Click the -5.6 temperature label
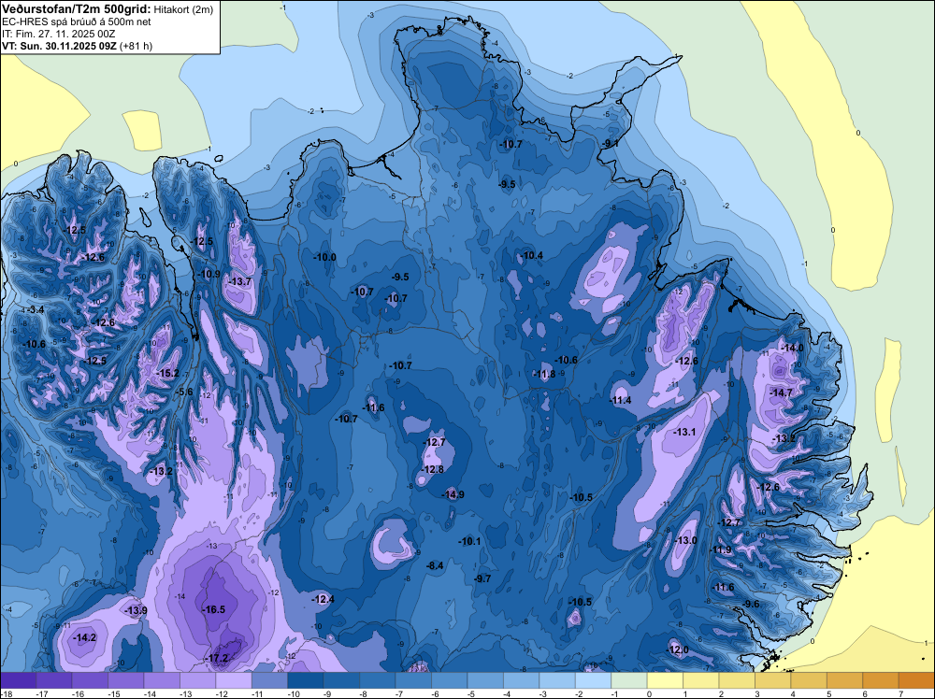Screen dimensions: 935x699 pyautogui.click(x=185, y=392)
